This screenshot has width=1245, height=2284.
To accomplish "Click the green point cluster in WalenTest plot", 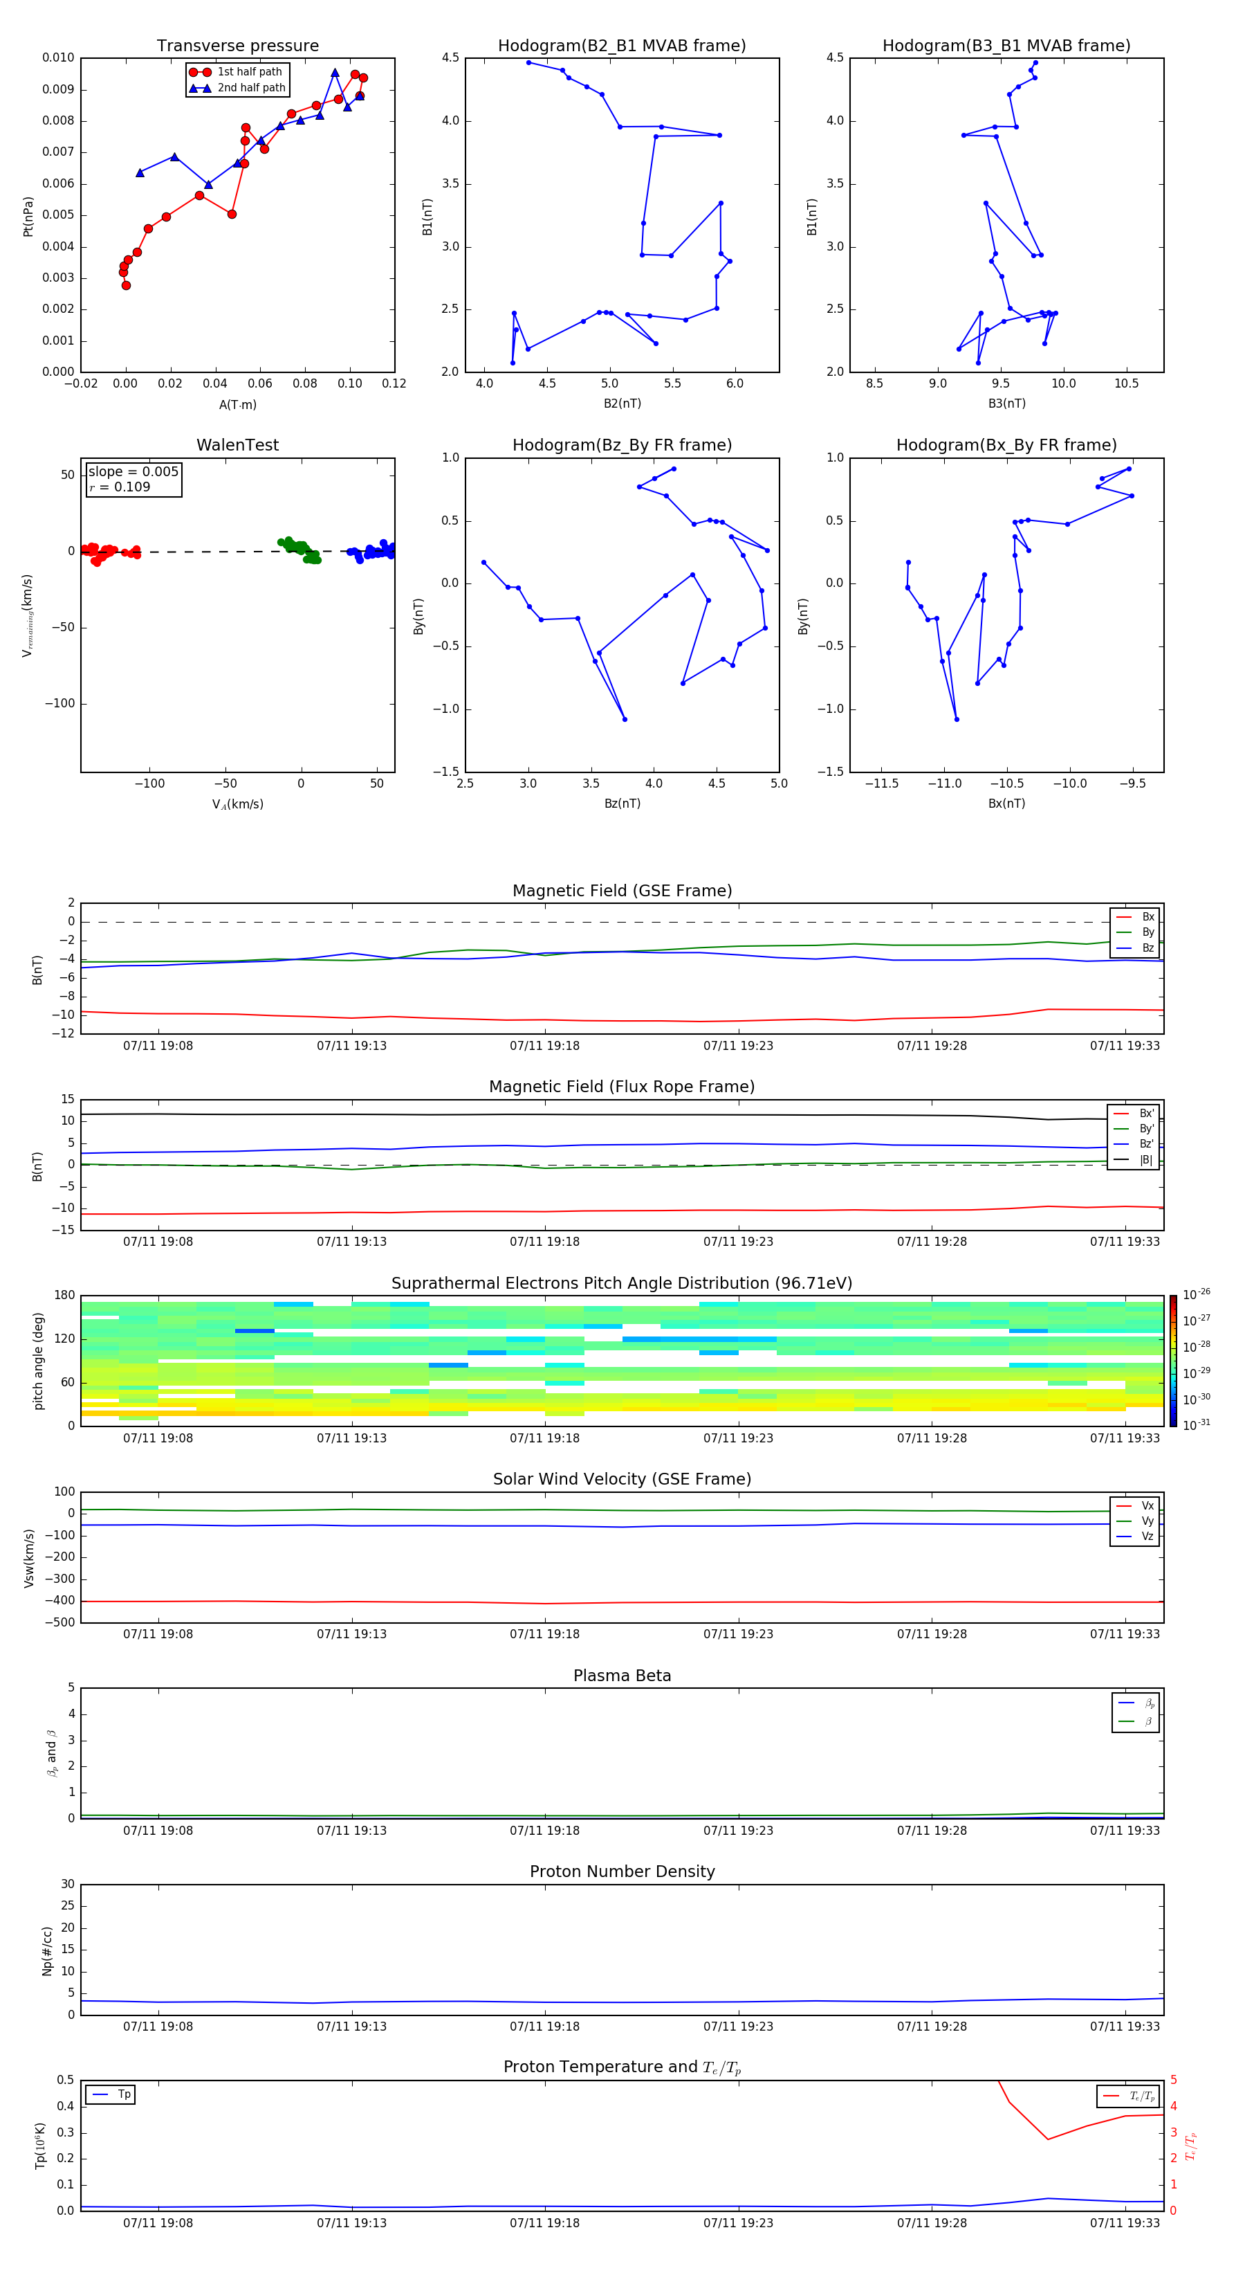I will click(299, 550).
